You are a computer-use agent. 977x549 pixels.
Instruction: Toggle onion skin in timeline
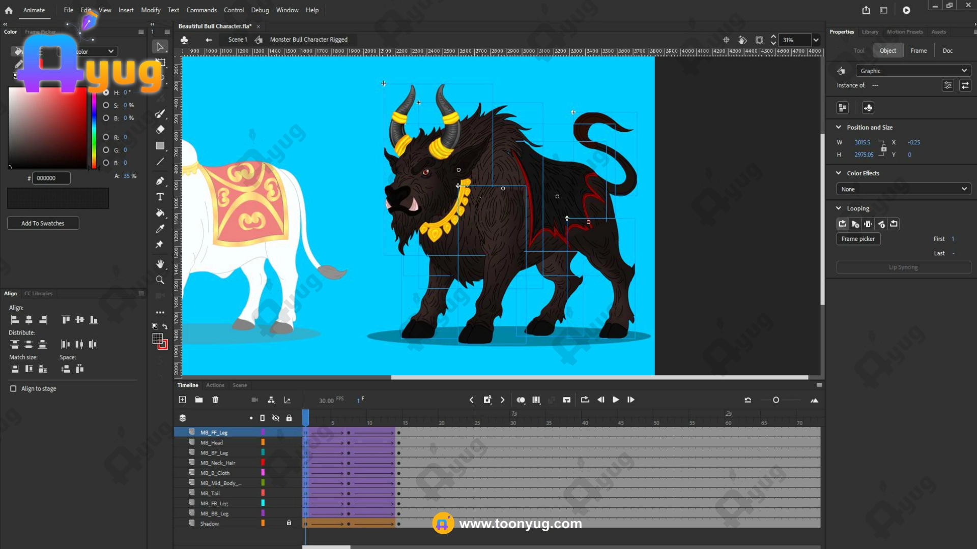point(521,400)
